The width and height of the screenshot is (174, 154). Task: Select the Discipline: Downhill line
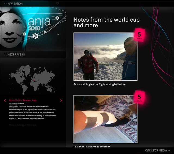pyautogui.click(x=17, y=104)
